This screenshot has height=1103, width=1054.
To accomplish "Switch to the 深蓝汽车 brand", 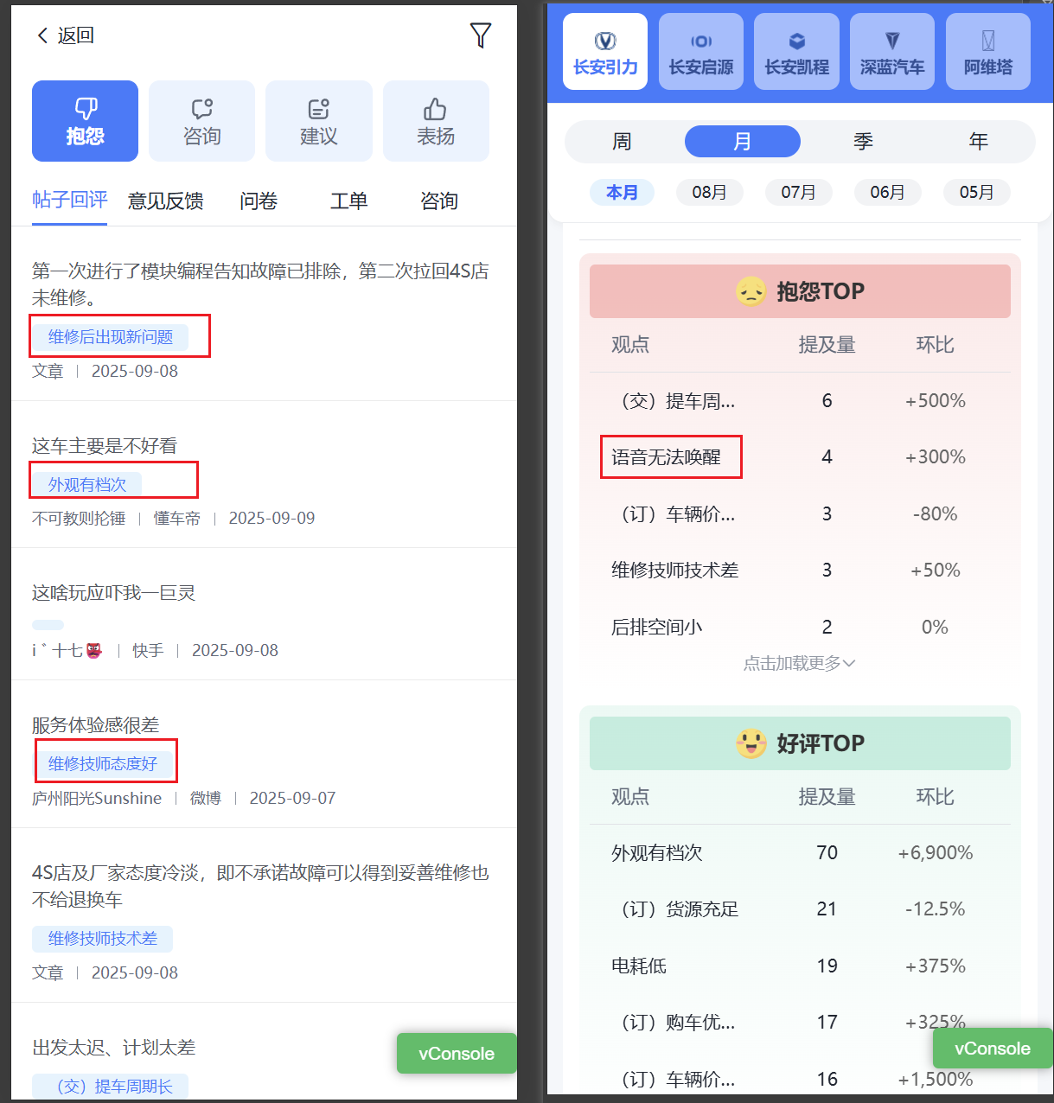I will [x=891, y=51].
